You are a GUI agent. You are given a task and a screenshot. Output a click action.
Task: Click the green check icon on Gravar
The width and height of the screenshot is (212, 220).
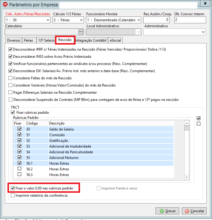click(x=162, y=211)
